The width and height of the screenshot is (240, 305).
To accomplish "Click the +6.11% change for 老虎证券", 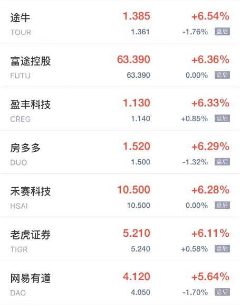I will point(210,233).
